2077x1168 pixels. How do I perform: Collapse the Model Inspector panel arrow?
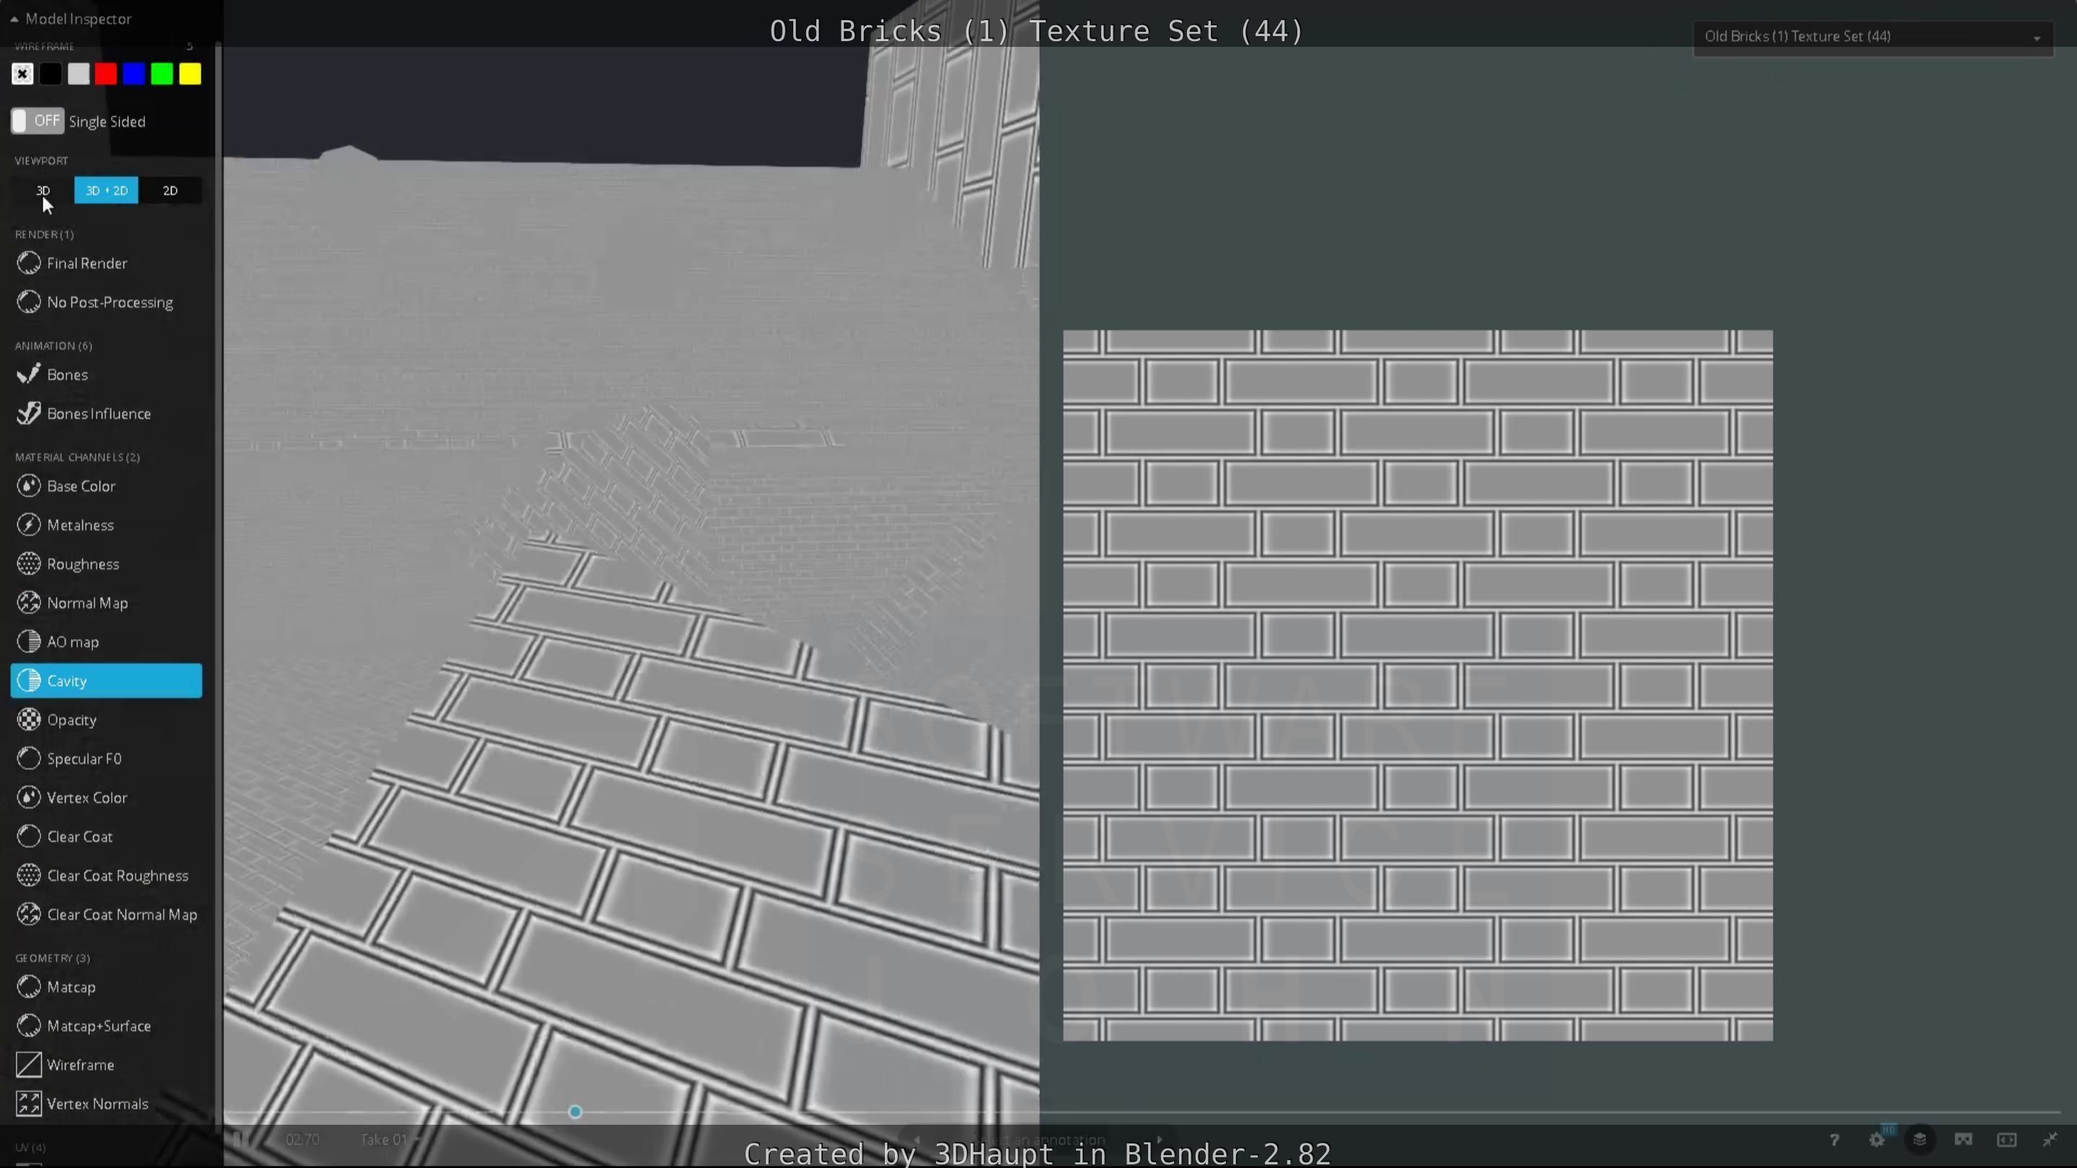14,19
